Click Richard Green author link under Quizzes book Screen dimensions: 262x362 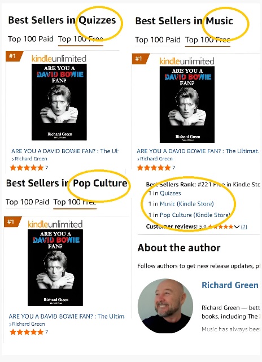(31, 159)
